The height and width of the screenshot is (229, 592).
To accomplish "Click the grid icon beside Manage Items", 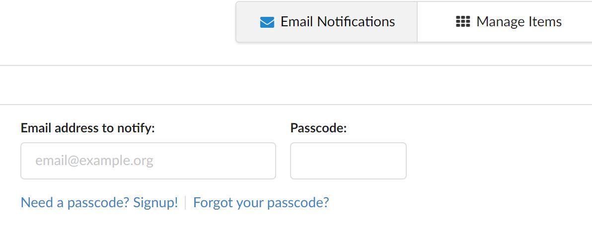I will click(x=463, y=22).
